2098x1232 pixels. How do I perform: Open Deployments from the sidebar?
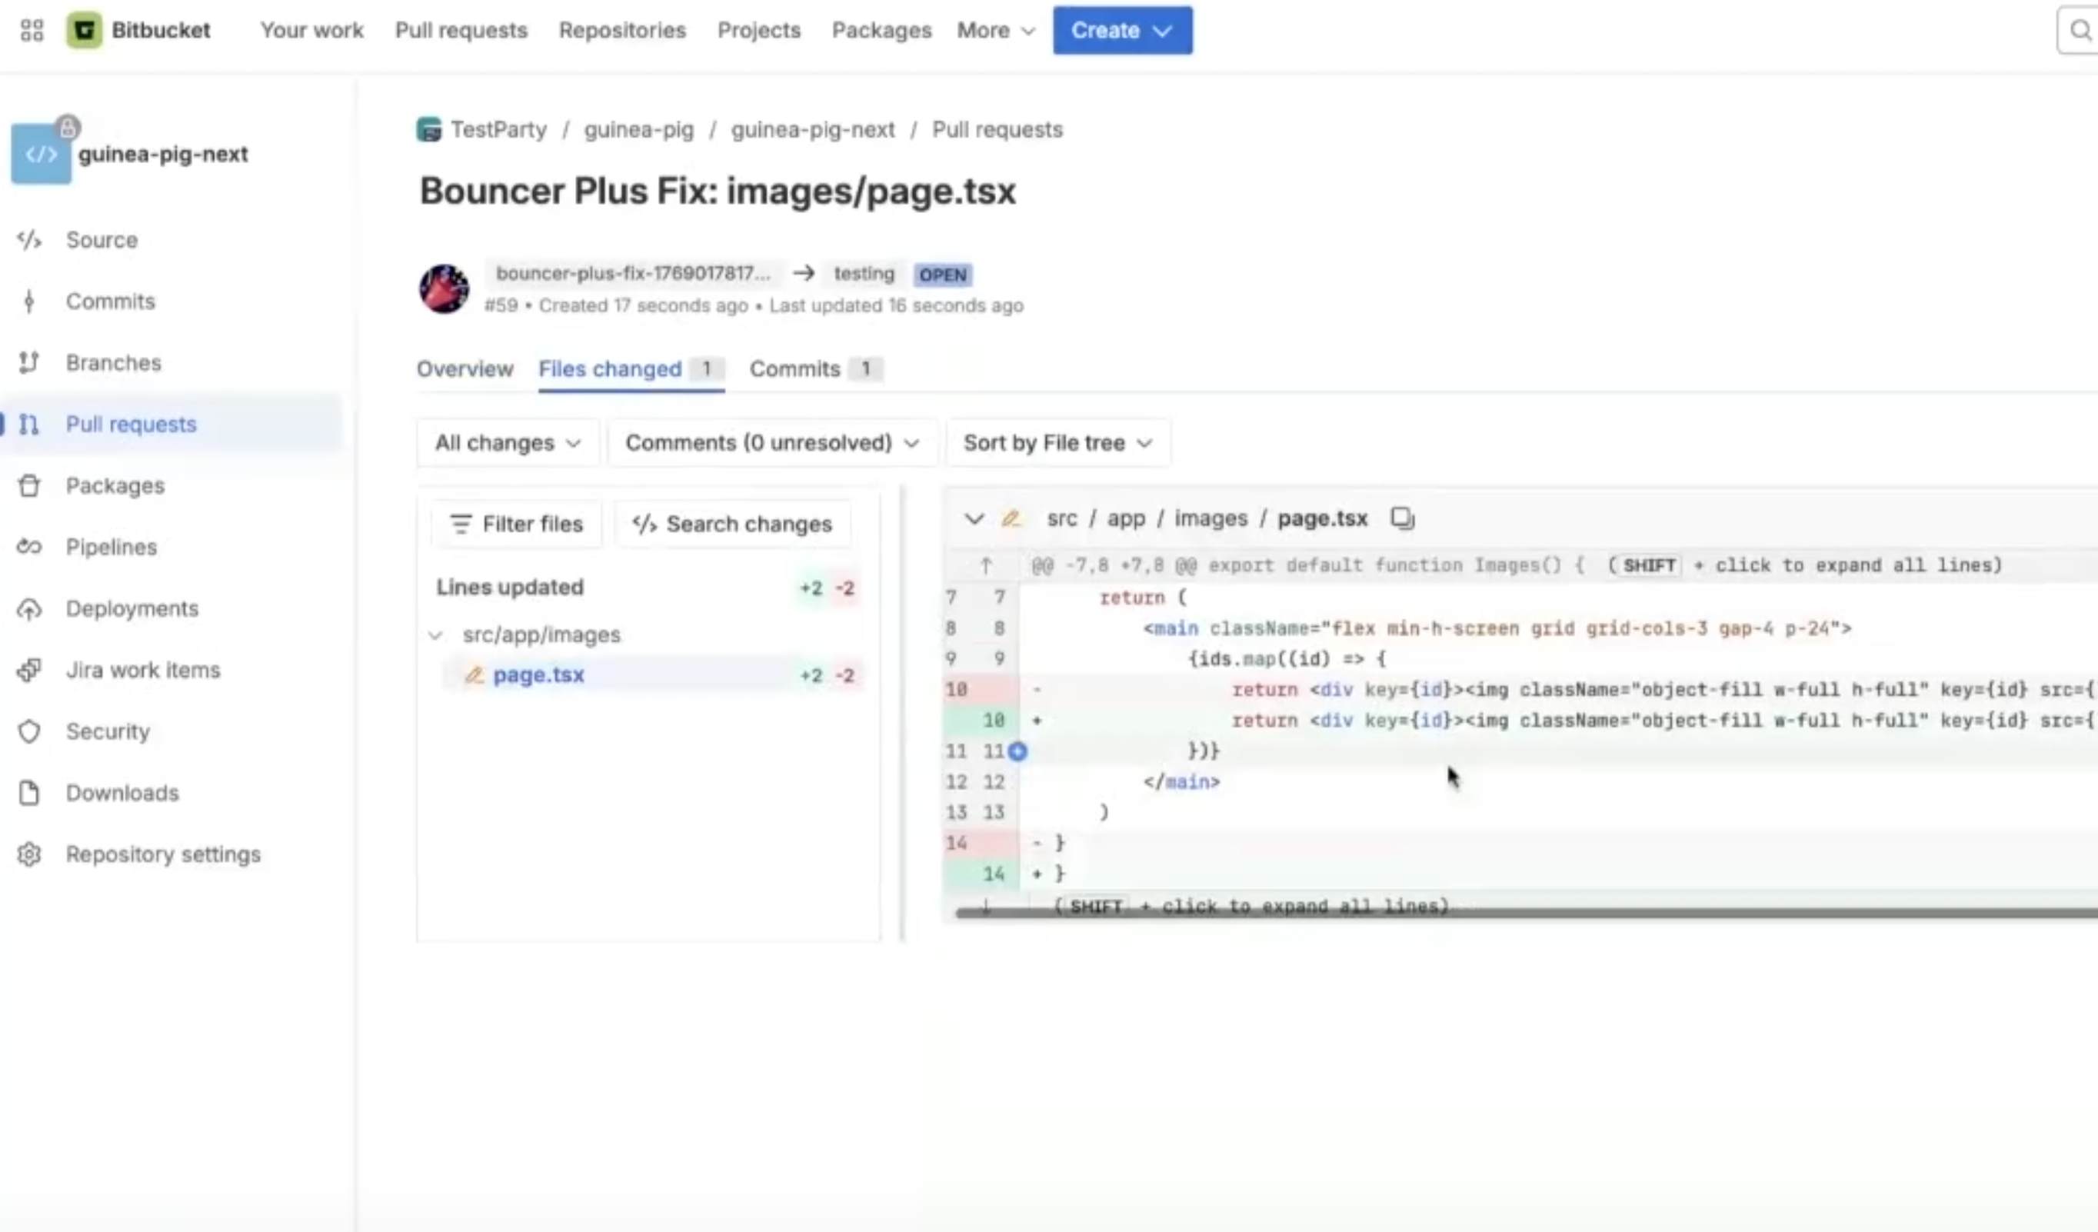(x=132, y=608)
